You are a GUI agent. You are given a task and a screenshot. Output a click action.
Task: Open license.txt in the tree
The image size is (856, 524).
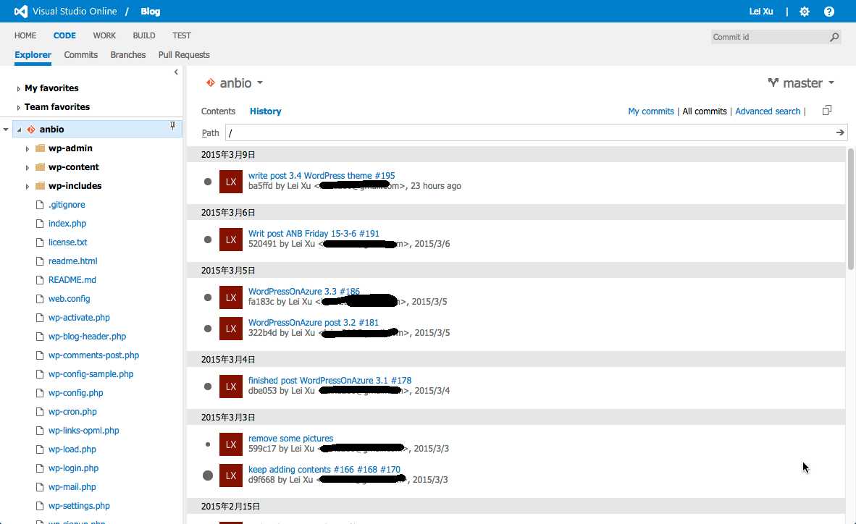pos(67,242)
